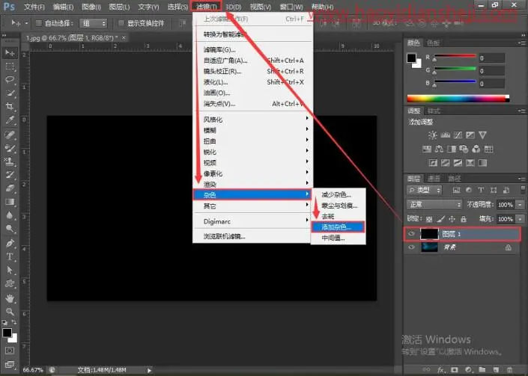The image size is (528, 376).
Task: Select the 图层 1 layer thumbnail
Action: click(429, 234)
